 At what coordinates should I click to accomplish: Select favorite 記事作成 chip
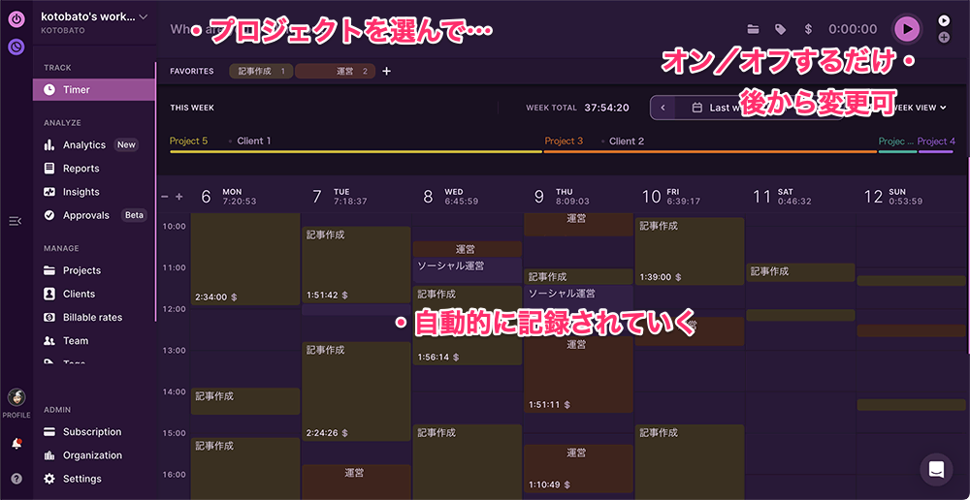point(262,71)
